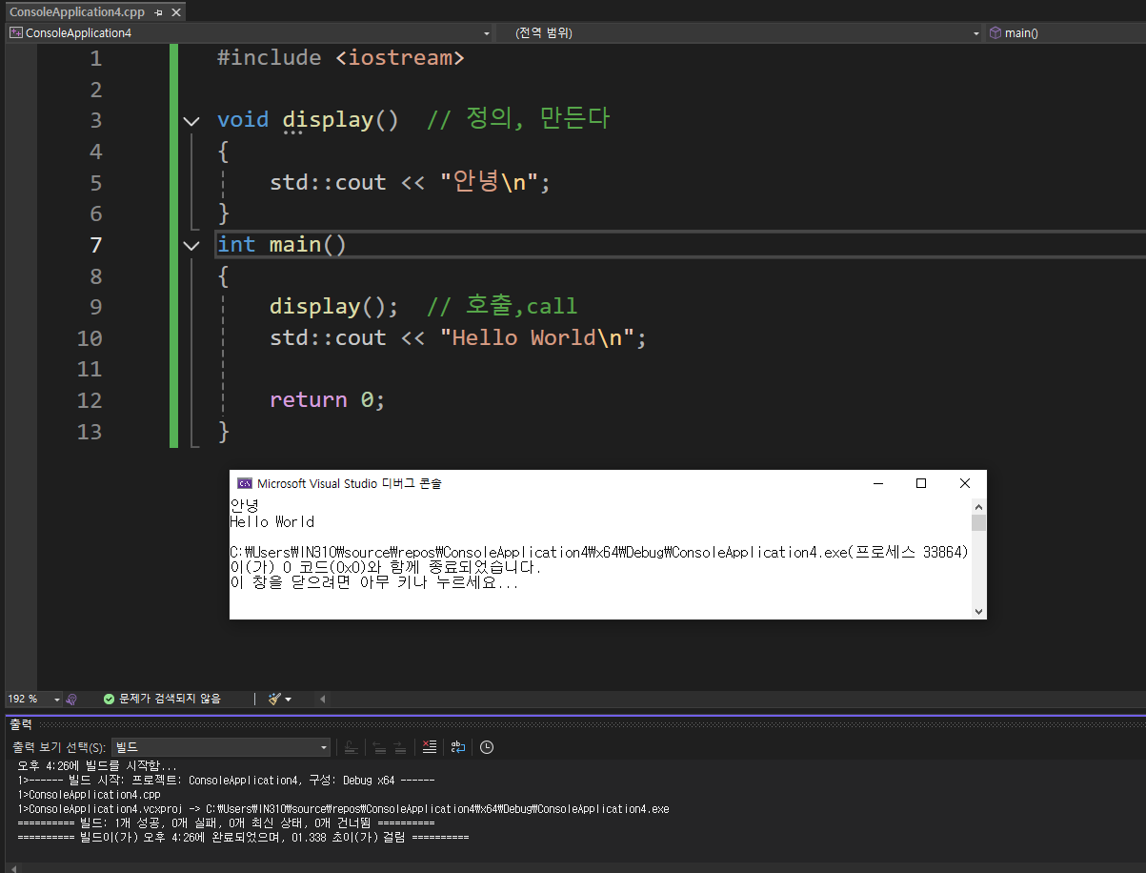The width and height of the screenshot is (1146, 873).
Task: Clear all output with the red X icon
Action: 430,747
